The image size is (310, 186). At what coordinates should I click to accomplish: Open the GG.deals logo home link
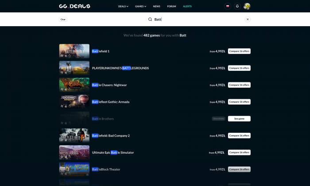tap(74, 6)
